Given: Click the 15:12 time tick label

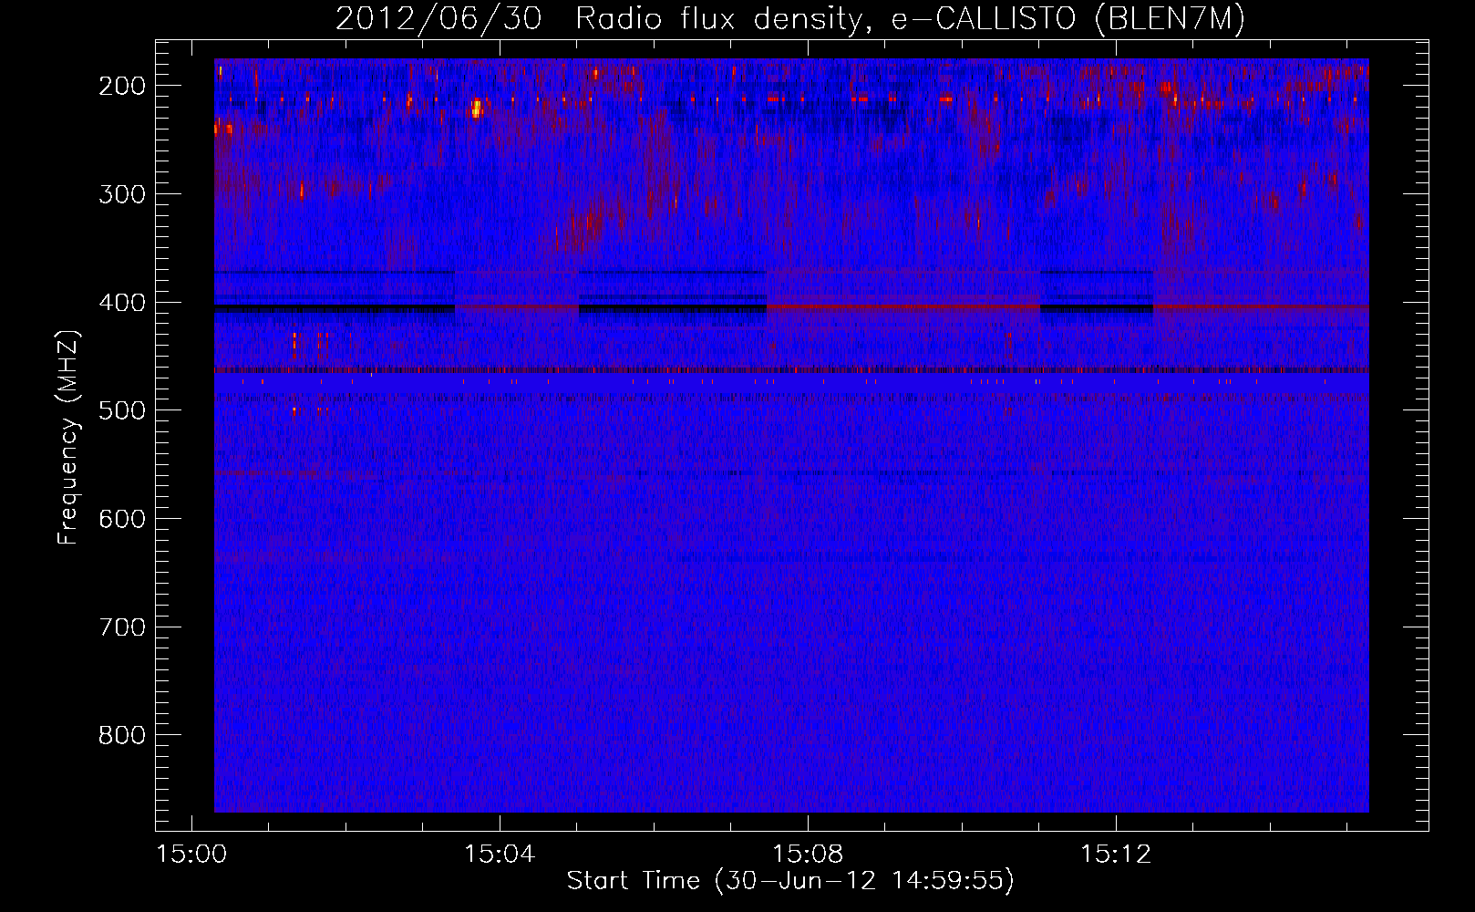Looking at the screenshot, I should coord(1116,855).
